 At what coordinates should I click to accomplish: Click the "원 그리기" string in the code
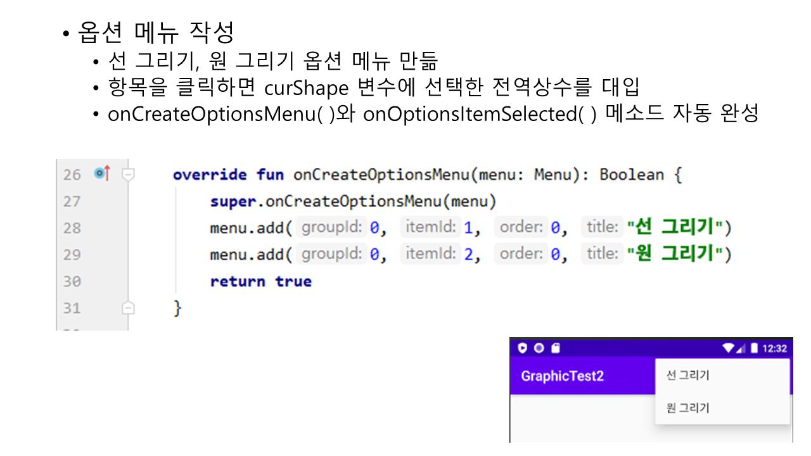675,254
